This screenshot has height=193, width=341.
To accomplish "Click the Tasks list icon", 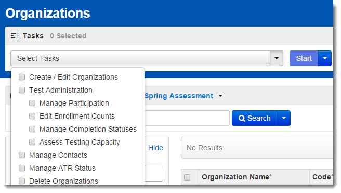I will click(15, 36).
